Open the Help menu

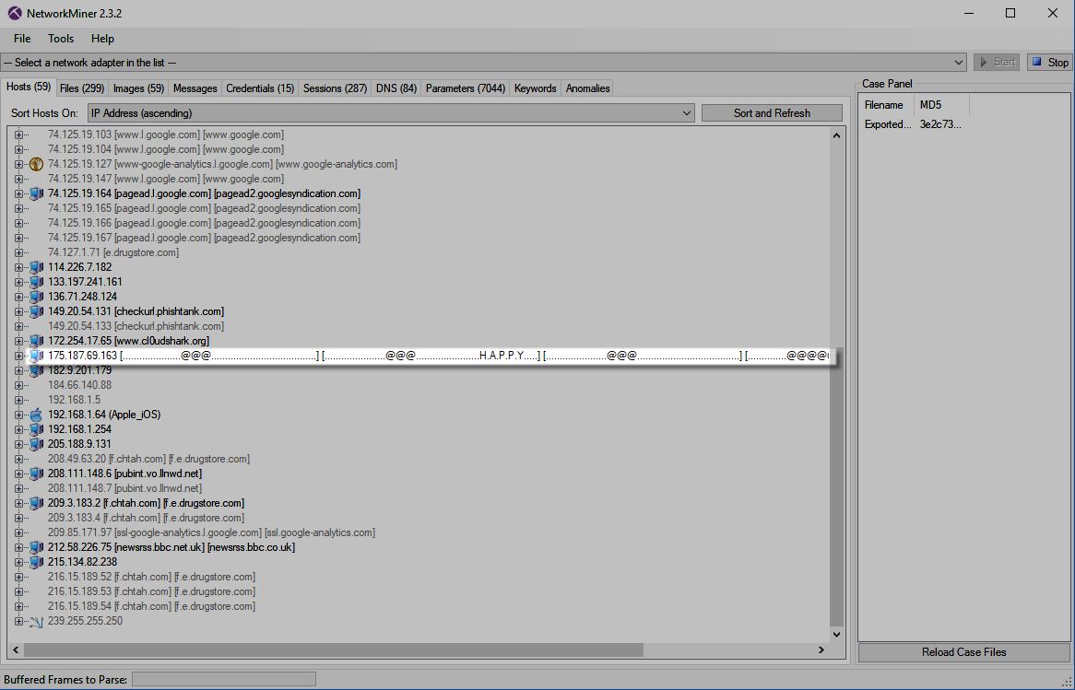tap(103, 39)
